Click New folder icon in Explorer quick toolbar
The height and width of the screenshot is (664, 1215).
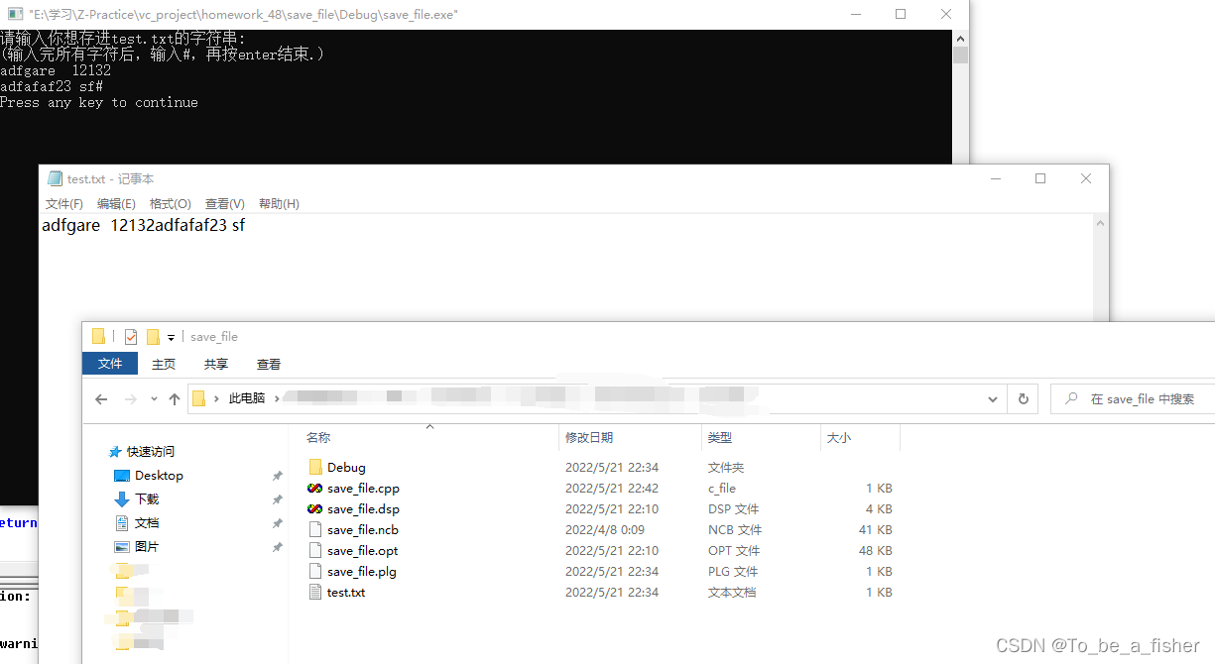point(153,337)
